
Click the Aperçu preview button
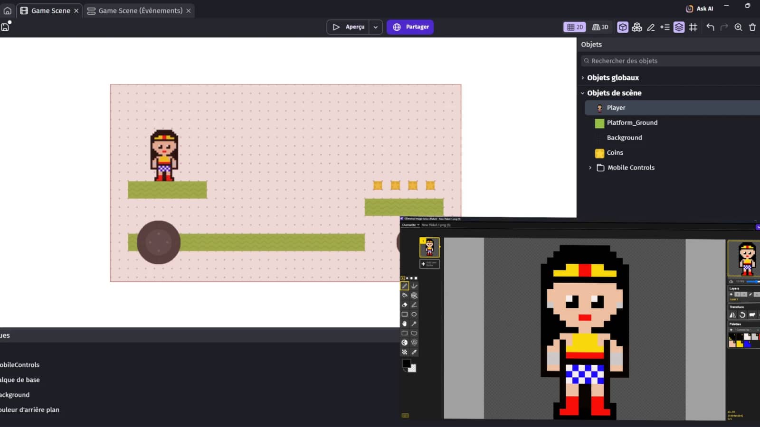348,27
